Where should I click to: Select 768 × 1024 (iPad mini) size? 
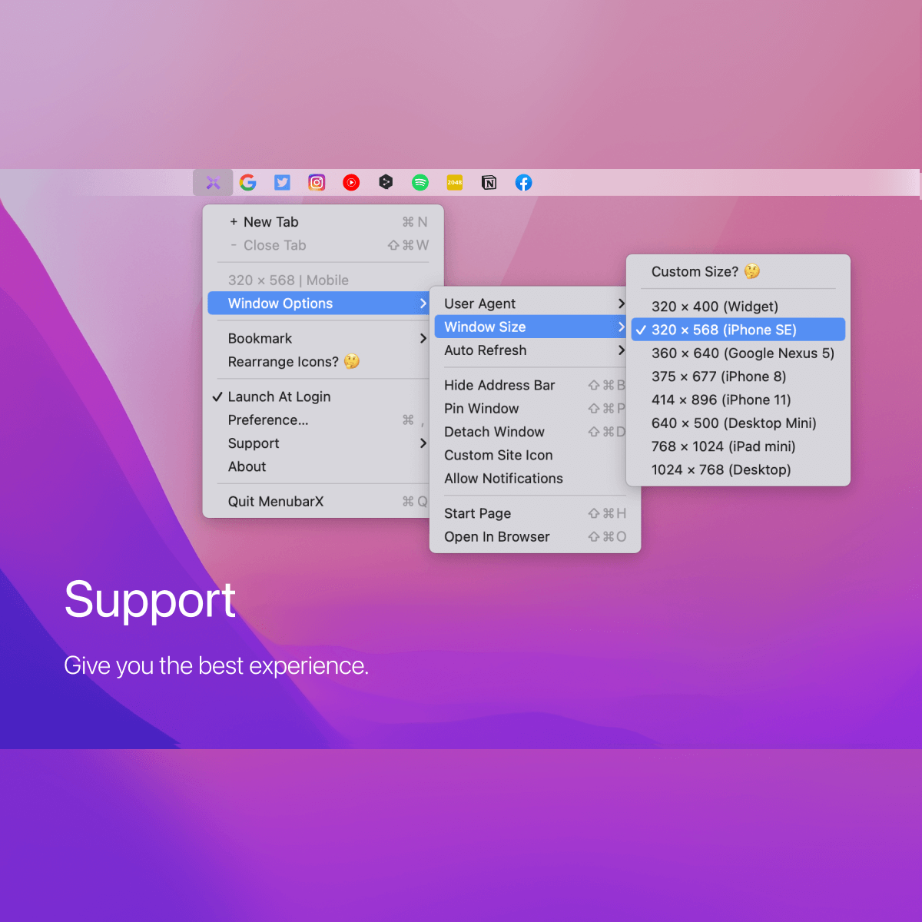point(738,446)
